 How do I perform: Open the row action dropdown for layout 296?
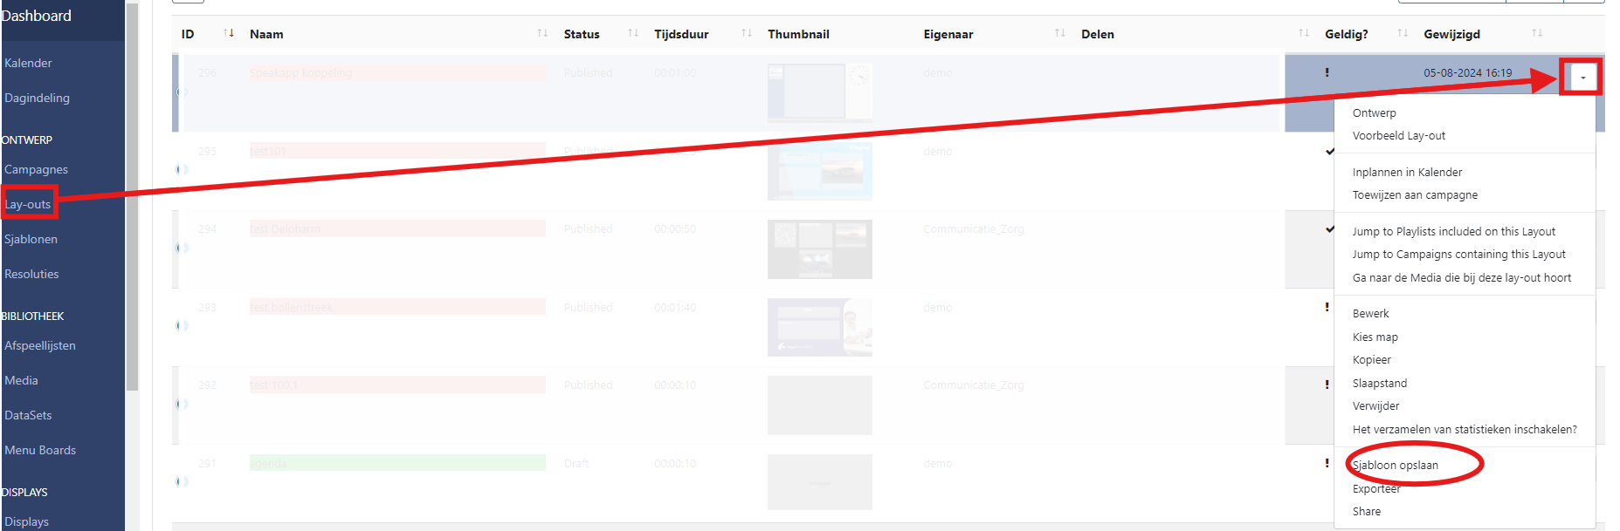pos(1582,78)
